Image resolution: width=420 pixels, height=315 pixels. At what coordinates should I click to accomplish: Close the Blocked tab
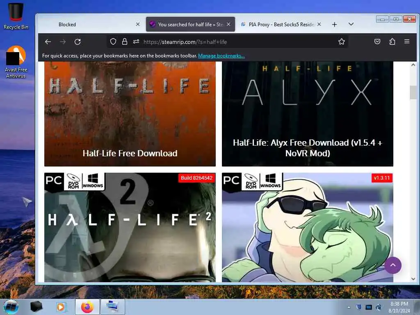(138, 24)
